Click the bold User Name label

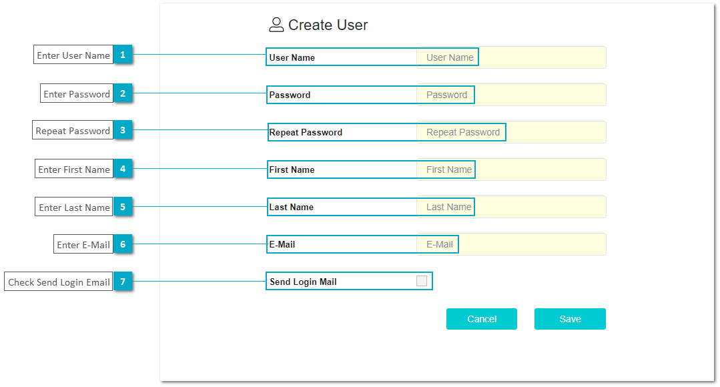[292, 58]
